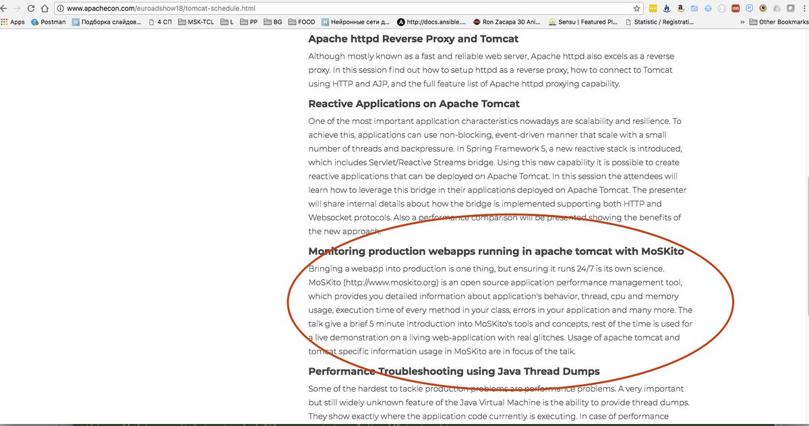Open the Chrome three-dot menu
Viewport: 809px width, 426px height.
click(x=804, y=9)
